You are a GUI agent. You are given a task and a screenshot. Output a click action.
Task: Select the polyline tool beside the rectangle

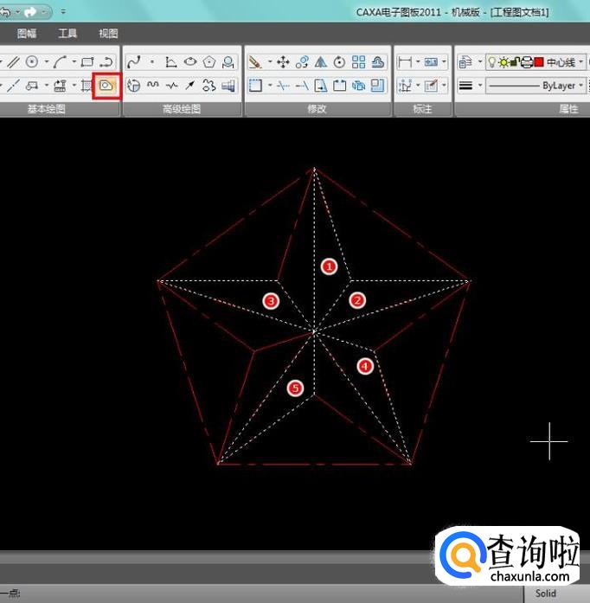pos(106,62)
